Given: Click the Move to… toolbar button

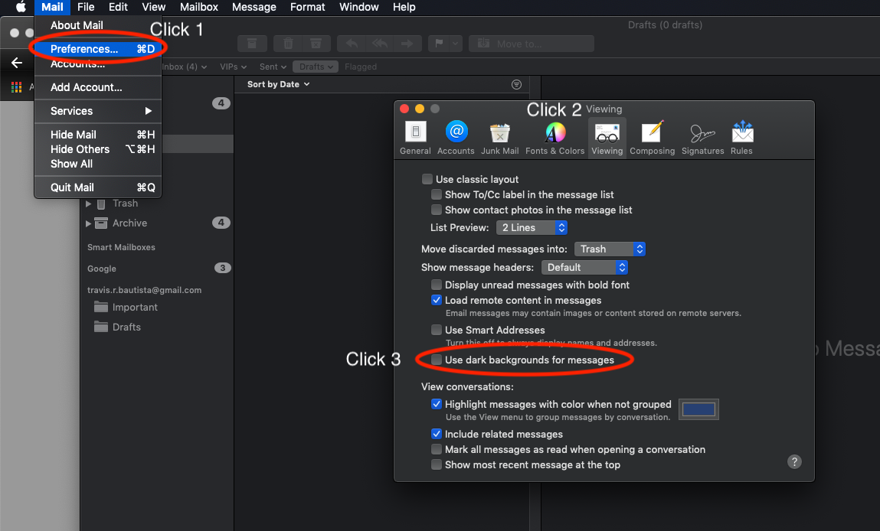Looking at the screenshot, I should tap(531, 43).
